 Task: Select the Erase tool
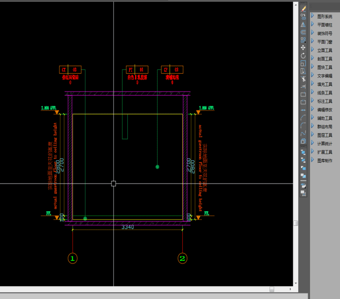[303, 9]
